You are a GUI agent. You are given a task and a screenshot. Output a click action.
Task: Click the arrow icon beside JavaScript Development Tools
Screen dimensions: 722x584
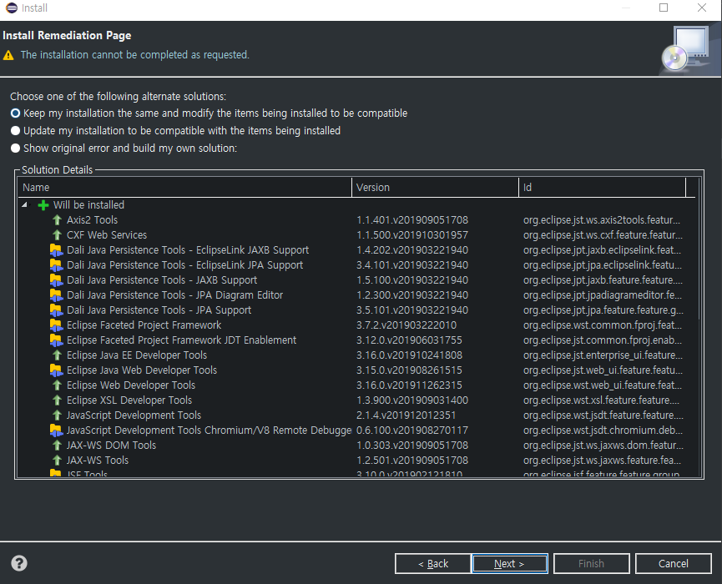[x=57, y=415]
